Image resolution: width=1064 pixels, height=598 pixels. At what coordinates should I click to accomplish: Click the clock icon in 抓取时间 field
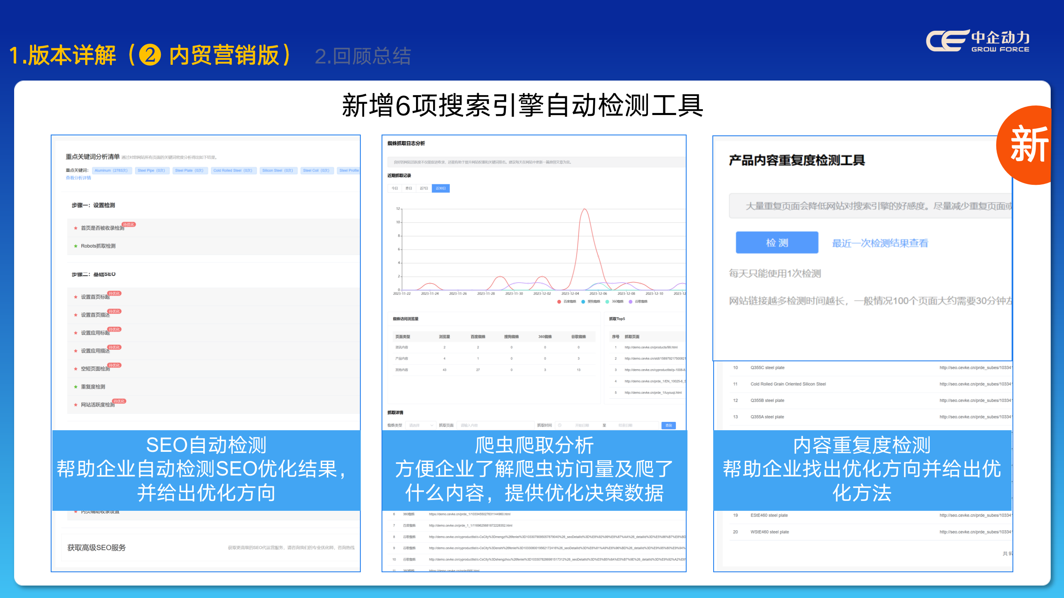[560, 425]
